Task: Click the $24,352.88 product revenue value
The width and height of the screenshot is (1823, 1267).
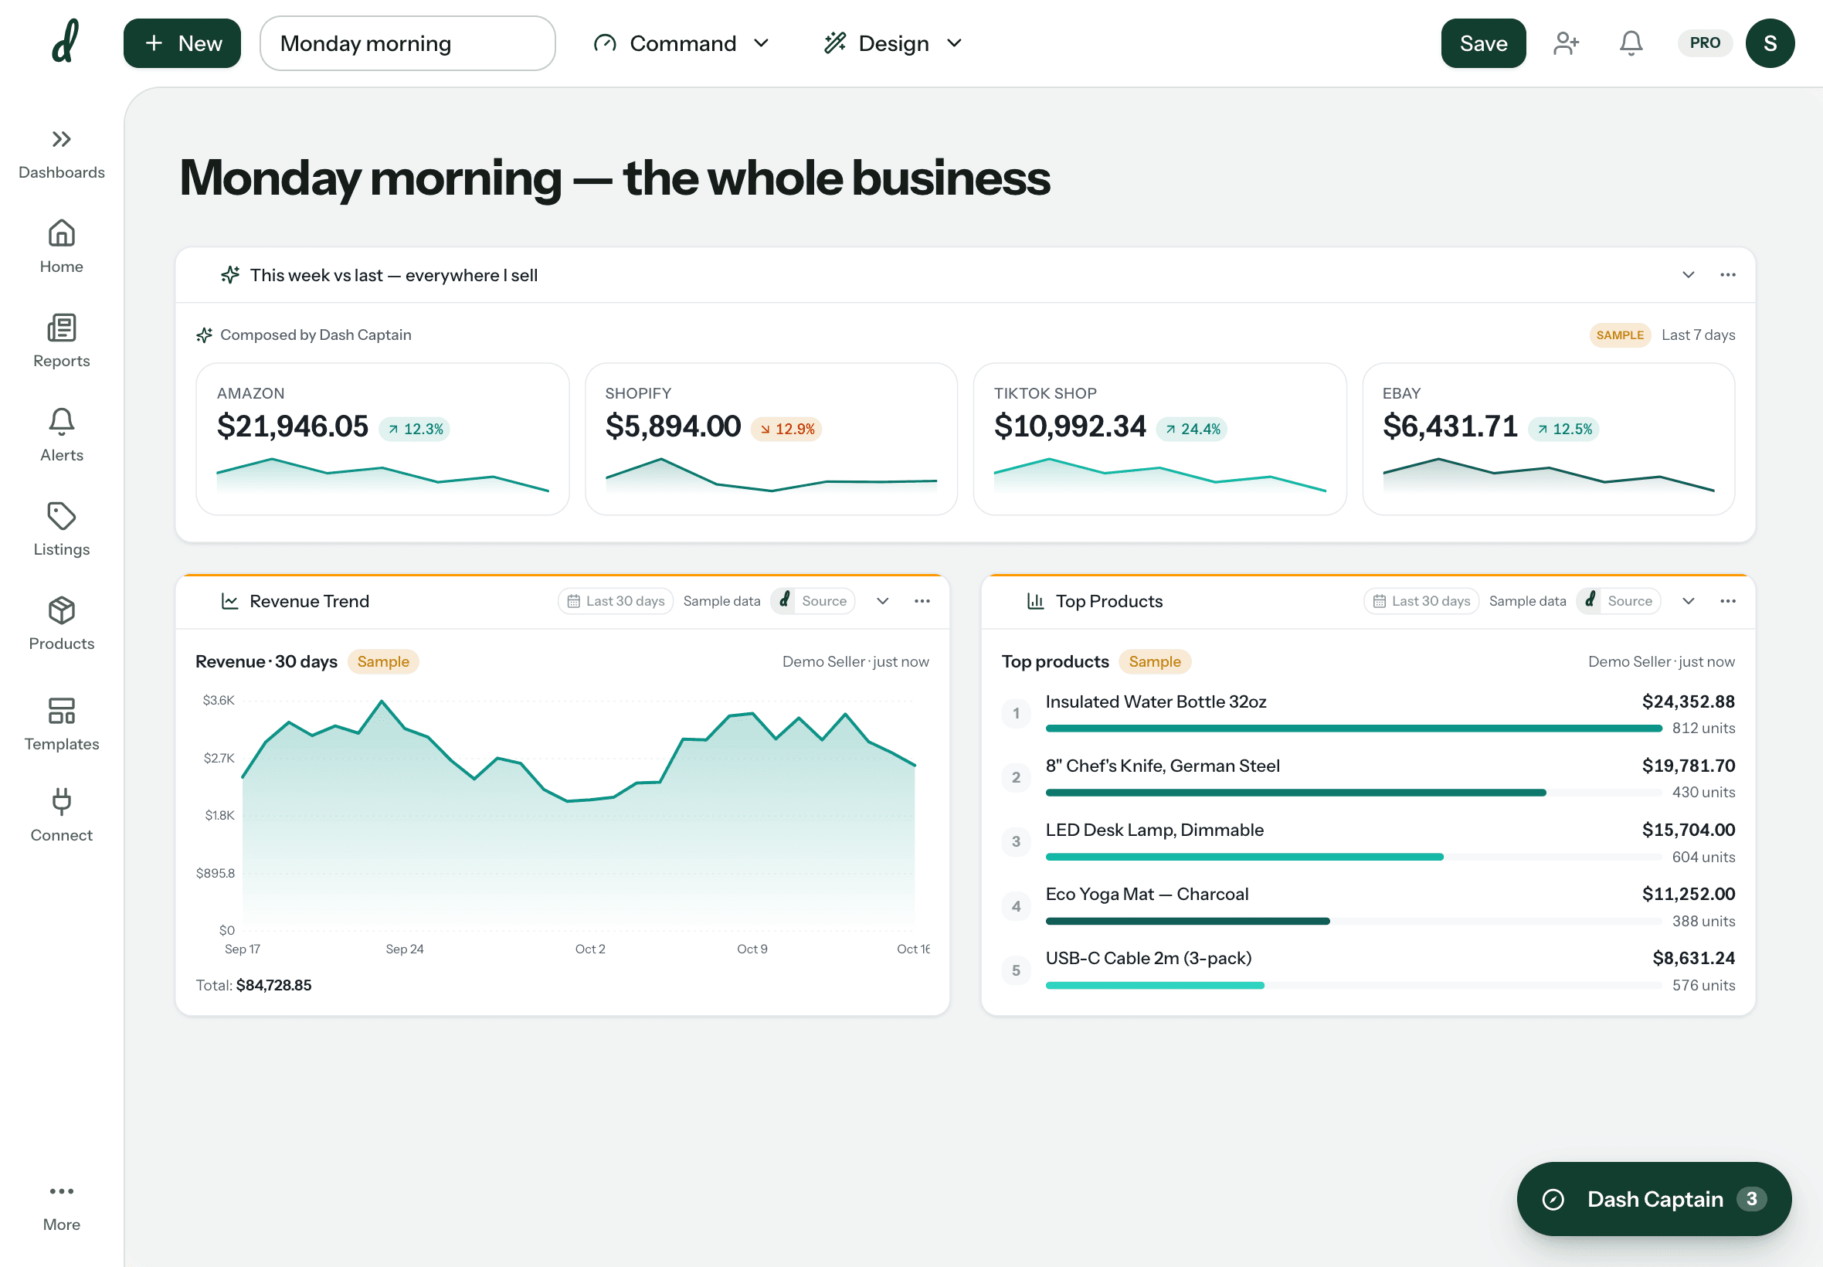Action: point(1688,701)
